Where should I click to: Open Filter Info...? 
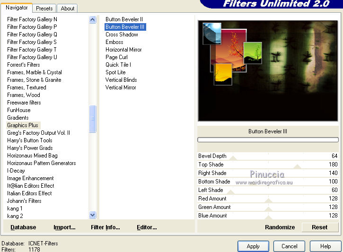point(105,227)
